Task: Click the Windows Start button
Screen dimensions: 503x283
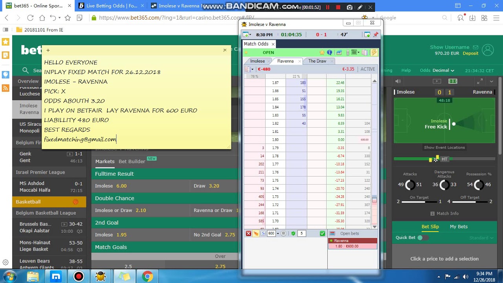Action: tap(10, 277)
